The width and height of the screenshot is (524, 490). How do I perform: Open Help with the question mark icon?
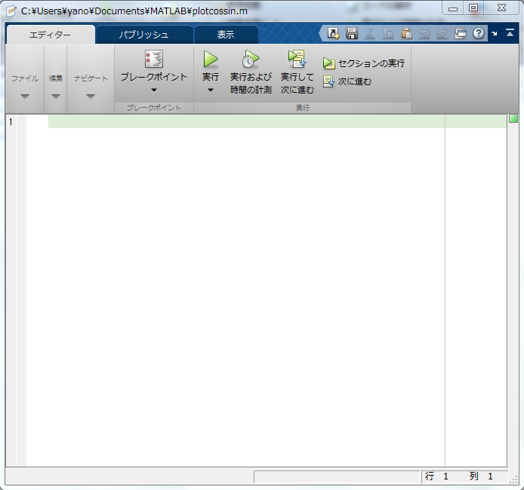[479, 33]
